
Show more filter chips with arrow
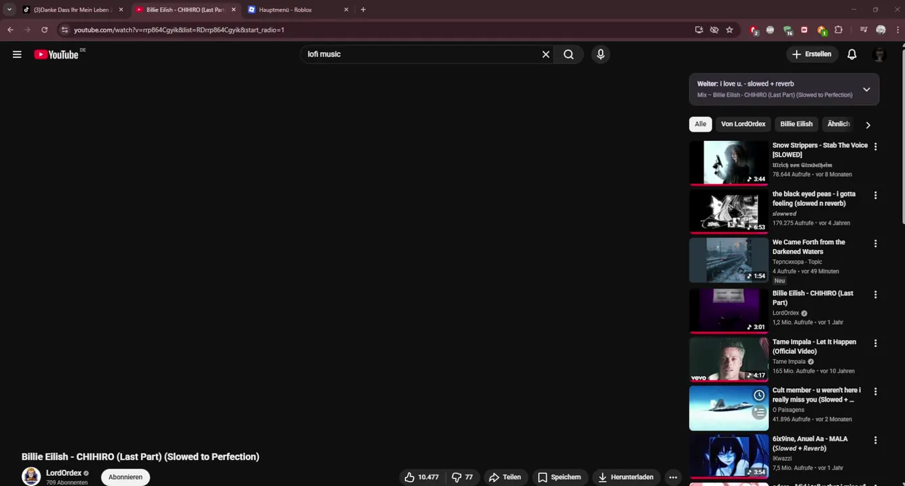coord(868,125)
